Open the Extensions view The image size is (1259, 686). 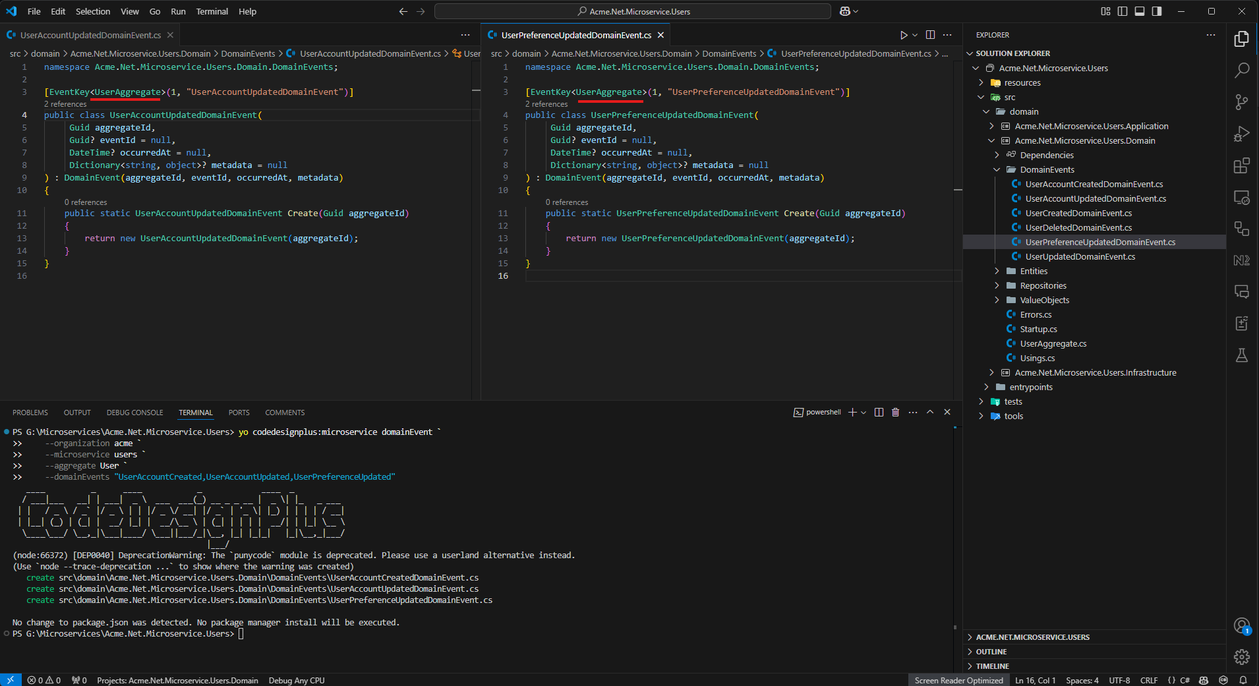[x=1242, y=165]
